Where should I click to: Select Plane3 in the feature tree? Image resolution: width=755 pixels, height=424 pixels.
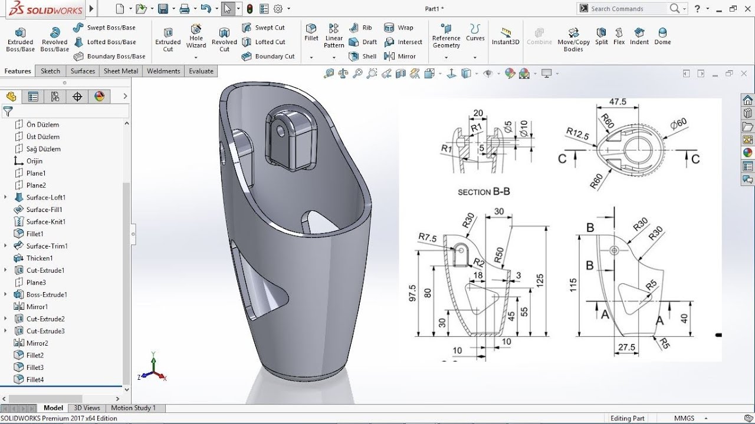click(36, 283)
